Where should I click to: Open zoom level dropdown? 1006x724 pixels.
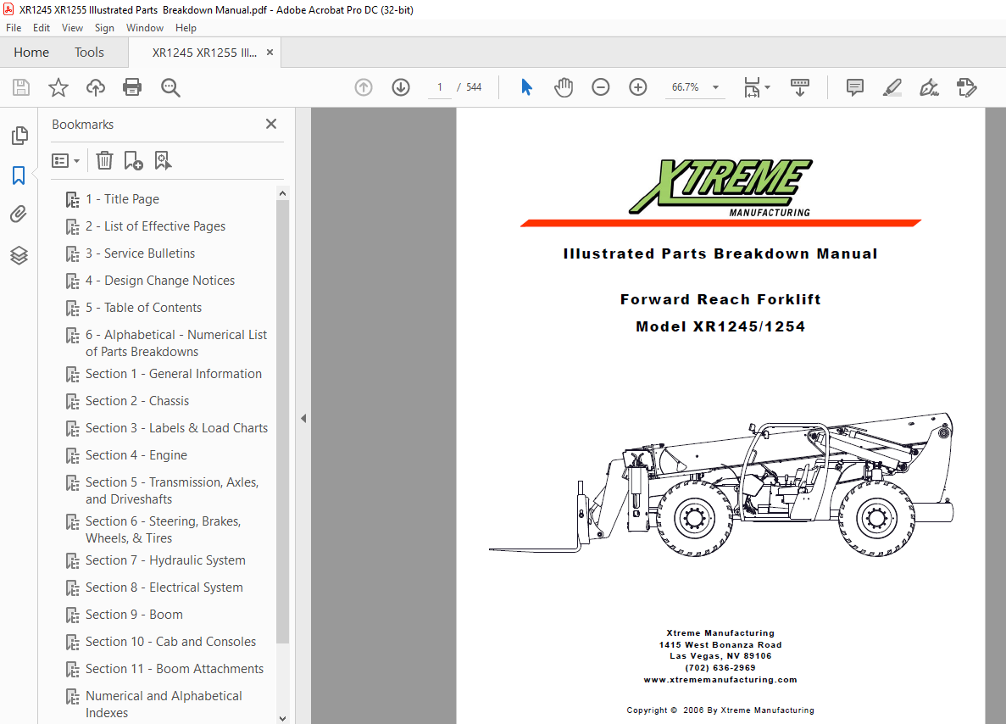[x=715, y=87]
